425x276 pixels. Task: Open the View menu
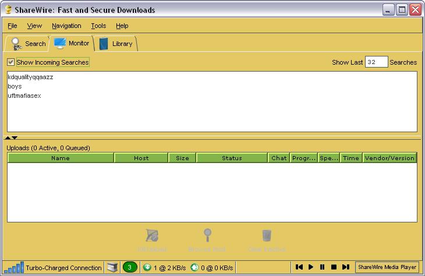(34, 26)
